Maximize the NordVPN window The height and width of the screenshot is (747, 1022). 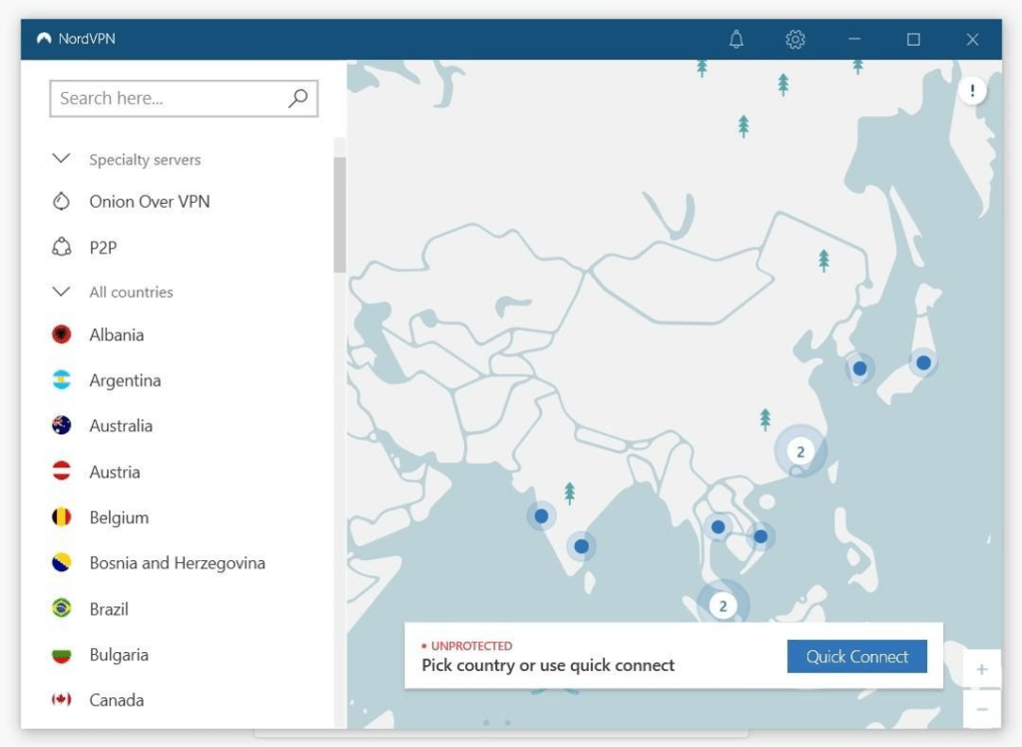(x=913, y=40)
